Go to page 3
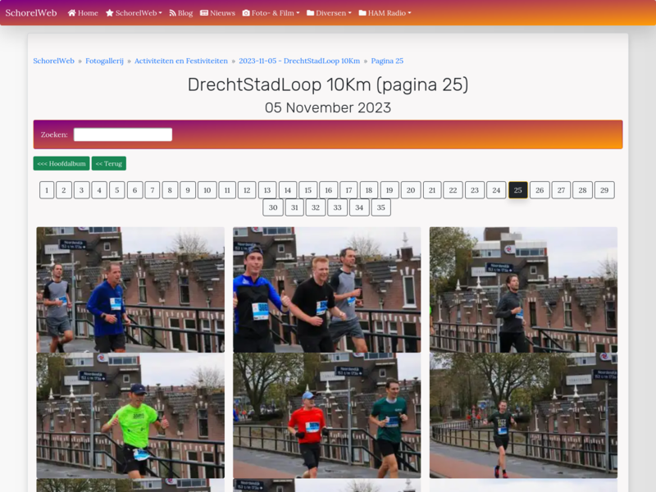Screen dimensions: 656x492 click(81, 190)
